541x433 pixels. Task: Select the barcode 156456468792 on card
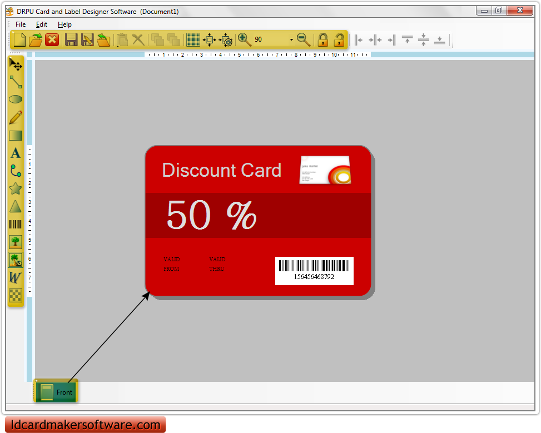pyautogui.click(x=314, y=271)
